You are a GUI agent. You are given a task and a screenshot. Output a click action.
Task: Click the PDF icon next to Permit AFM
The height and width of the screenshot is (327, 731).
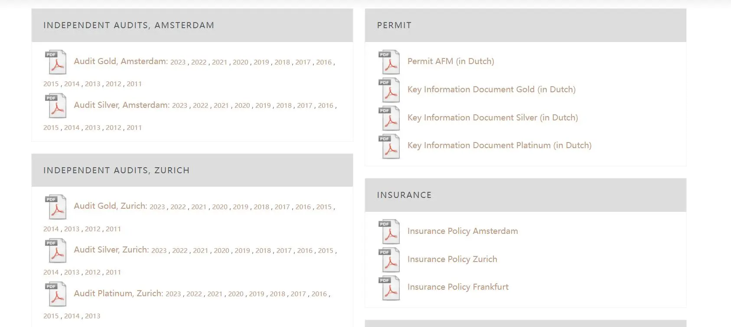(389, 62)
